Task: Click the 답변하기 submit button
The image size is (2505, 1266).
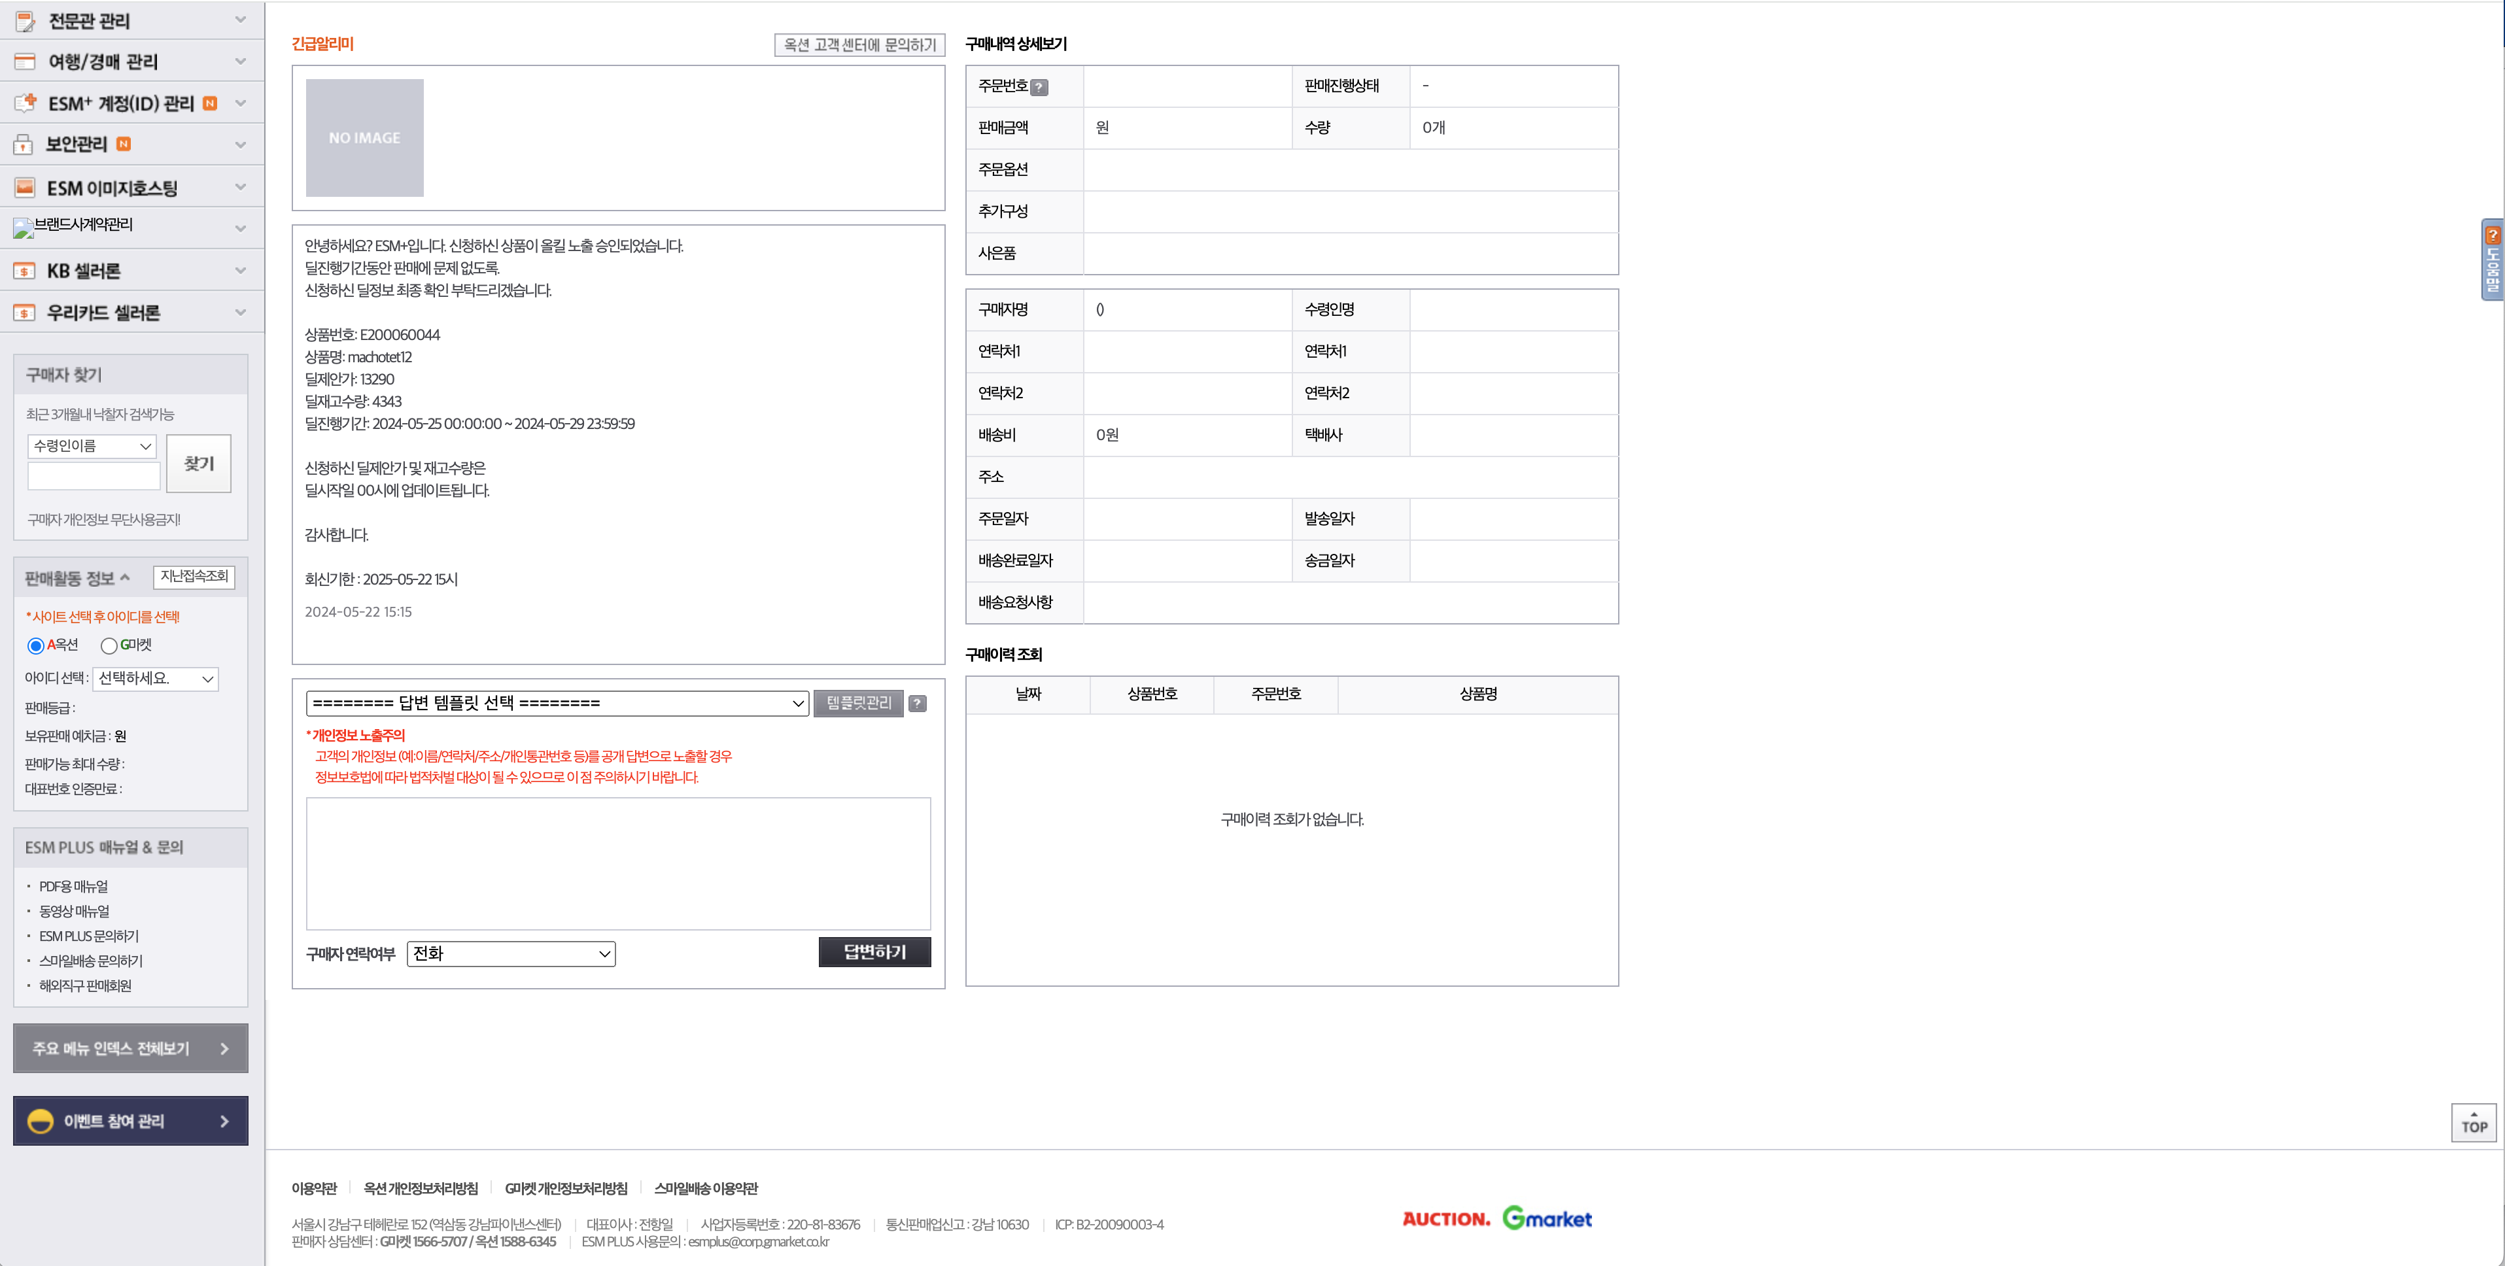Action: click(874, 952)
